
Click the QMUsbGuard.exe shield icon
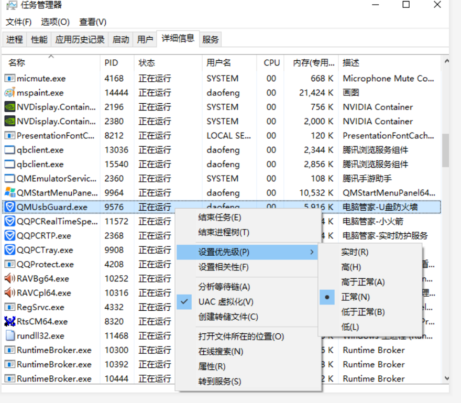(10, 207)
